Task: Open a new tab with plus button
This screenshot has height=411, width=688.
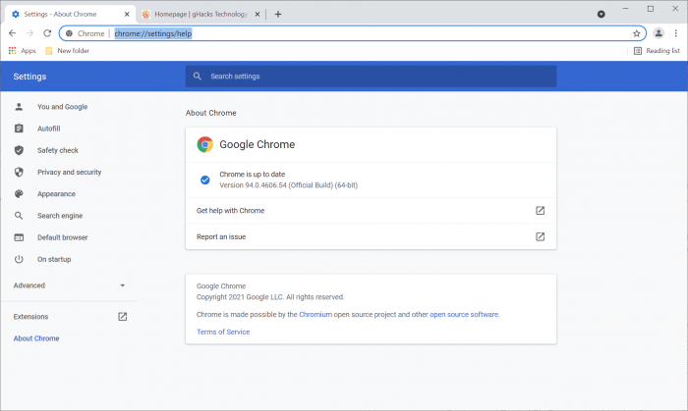Action: click(x=278, y=14)
